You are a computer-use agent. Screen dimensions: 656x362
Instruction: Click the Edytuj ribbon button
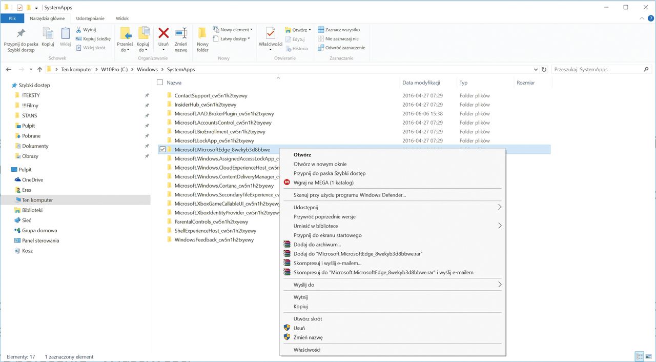pos(295,39)
